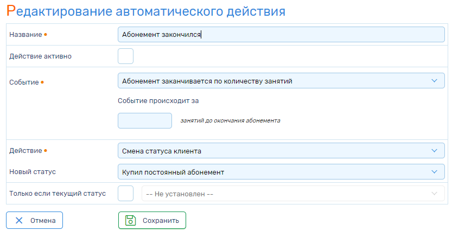Viewport: 452px width, 237px height.
Task: Tick the Только если текущий статус checkbox
Action: [x=125, y=193]
